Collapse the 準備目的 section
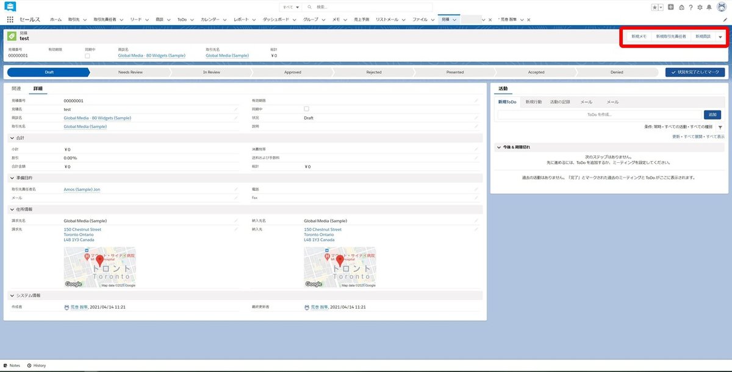Image resolution: width=732 pixels, height=372 pixels. 11,177
